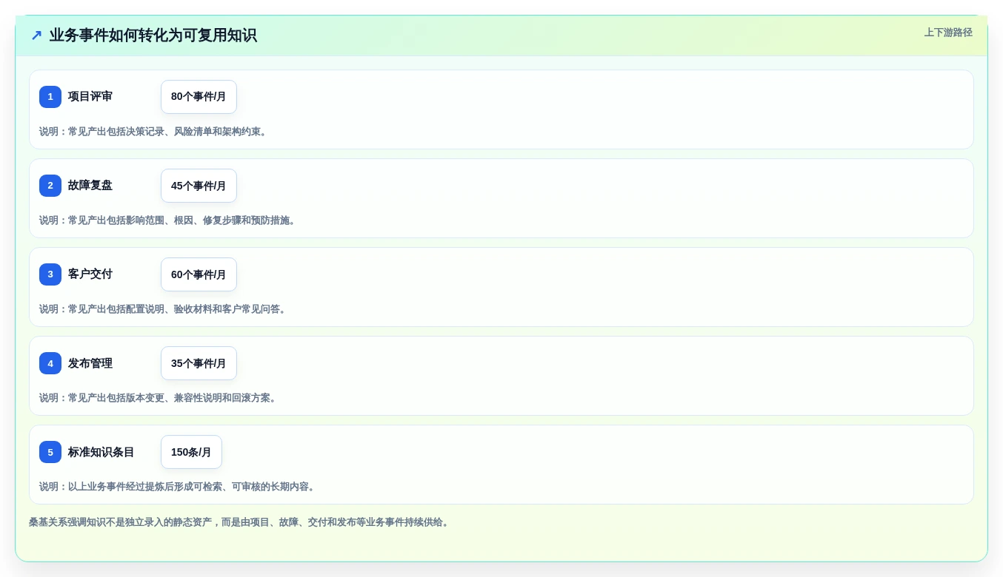Click the 60个事件/月 chip
The image size is (1003, 577).
click(199, 274)
